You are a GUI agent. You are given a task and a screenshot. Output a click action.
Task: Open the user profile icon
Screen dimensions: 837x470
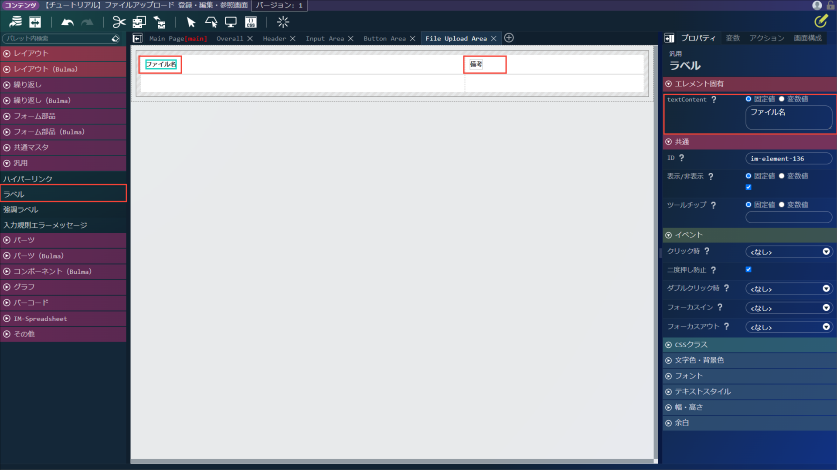point(817,5)
